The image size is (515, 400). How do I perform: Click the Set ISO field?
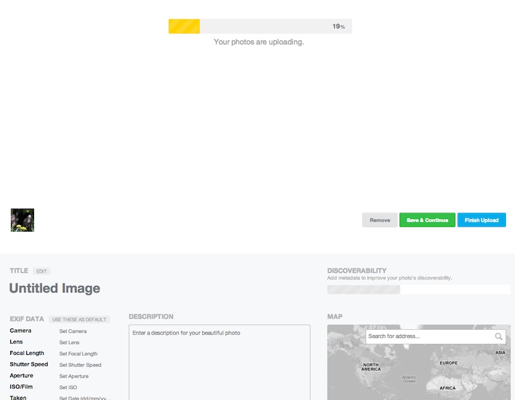click(x=68, y=387)
